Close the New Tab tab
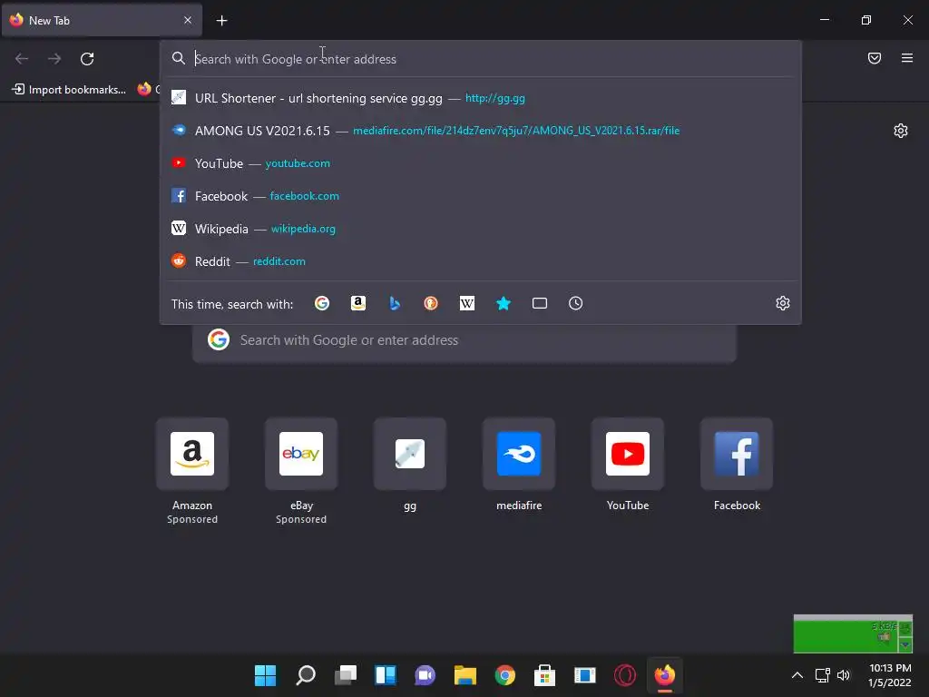The image size is (929, 697). pyautogui.click(x=188, y=20)
